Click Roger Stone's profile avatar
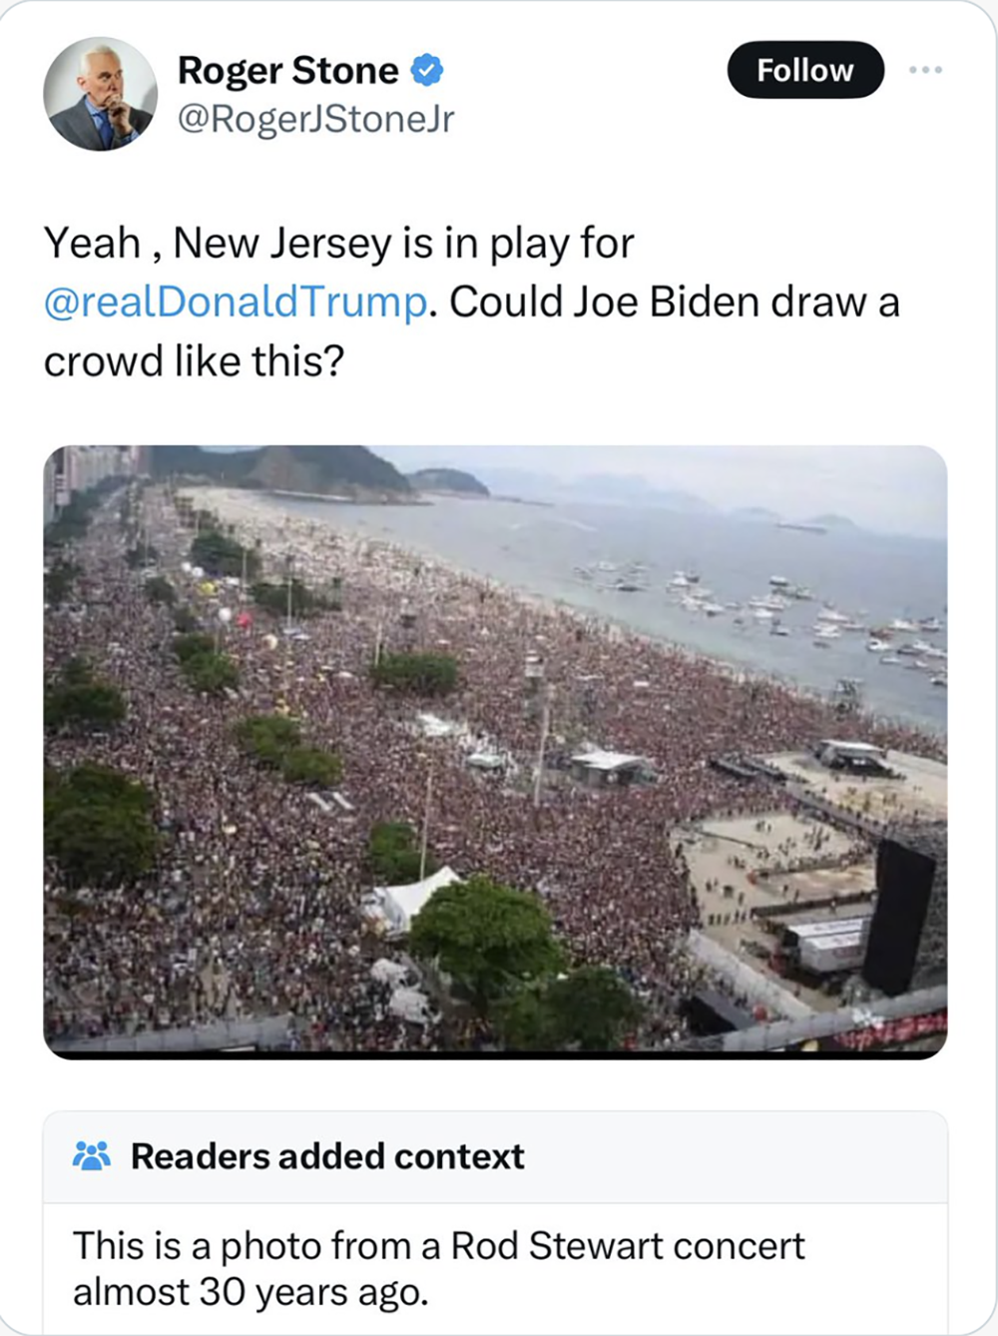The height and width of the screenshot is (1336, 998). coord(100,94)
